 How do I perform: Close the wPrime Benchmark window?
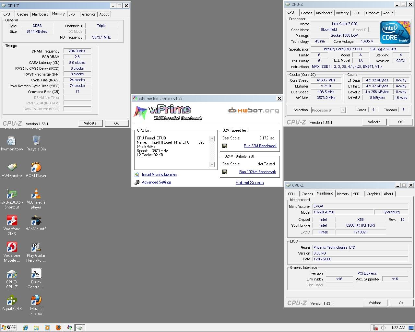click(x=279, y=98)
